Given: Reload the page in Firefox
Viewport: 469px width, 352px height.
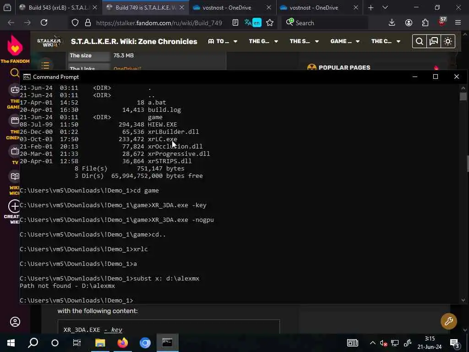Looking at the screenshot, I should click(x=44, y=23).
